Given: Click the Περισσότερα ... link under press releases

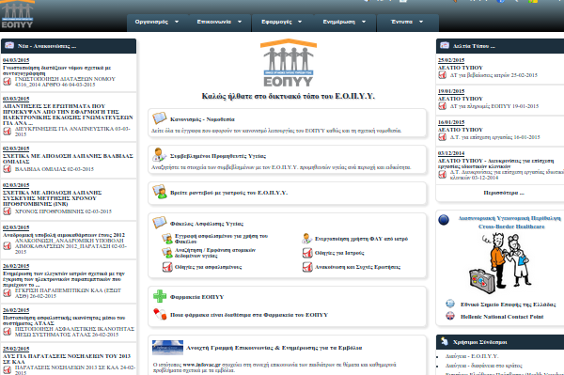Looking at the screenshot, I should tap(504, 193).
